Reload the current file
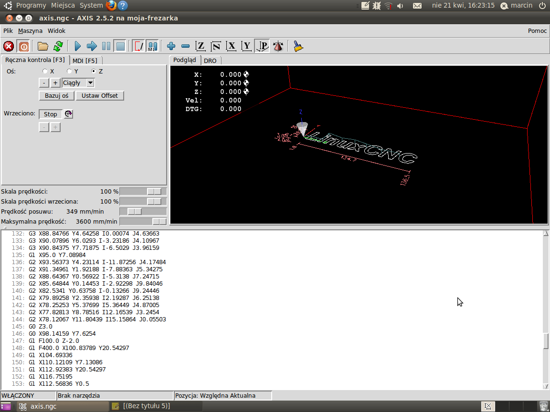The height and width of the screenshot is (412, 550). 58,46
